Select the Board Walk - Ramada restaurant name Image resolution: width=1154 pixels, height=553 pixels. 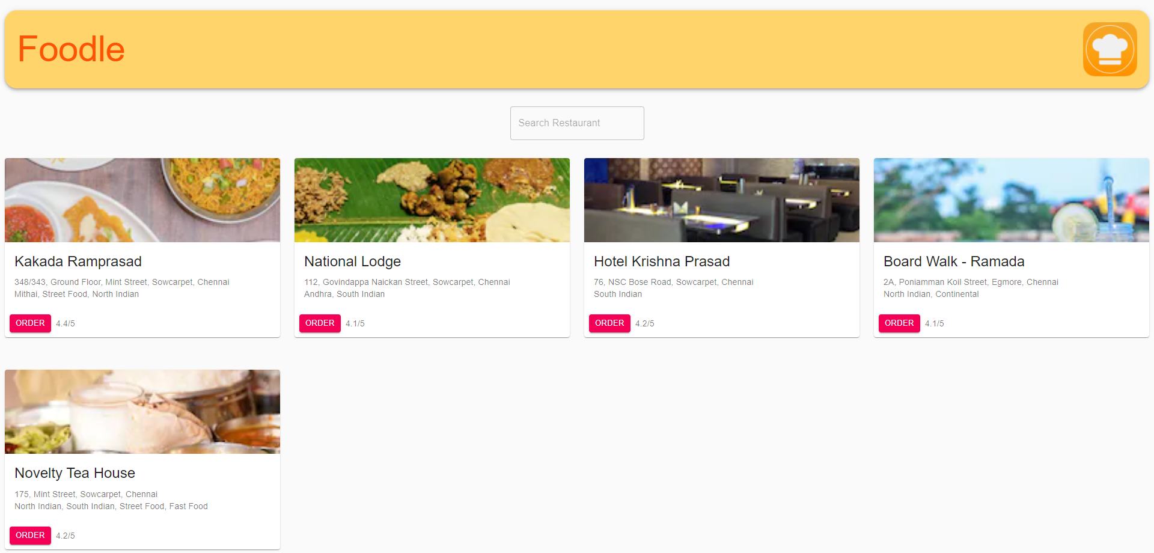(x=954, y=261)
